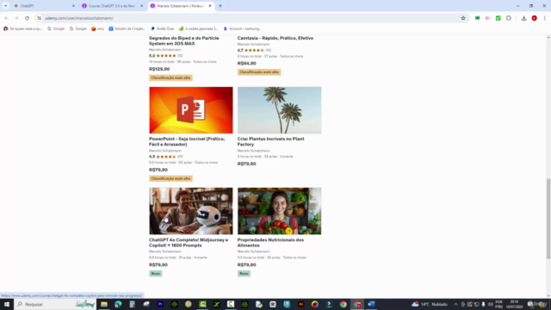This screenshot has height=310, width=551.
Task: Show hidden system tray icons
Action: click(x=455, y=304)
